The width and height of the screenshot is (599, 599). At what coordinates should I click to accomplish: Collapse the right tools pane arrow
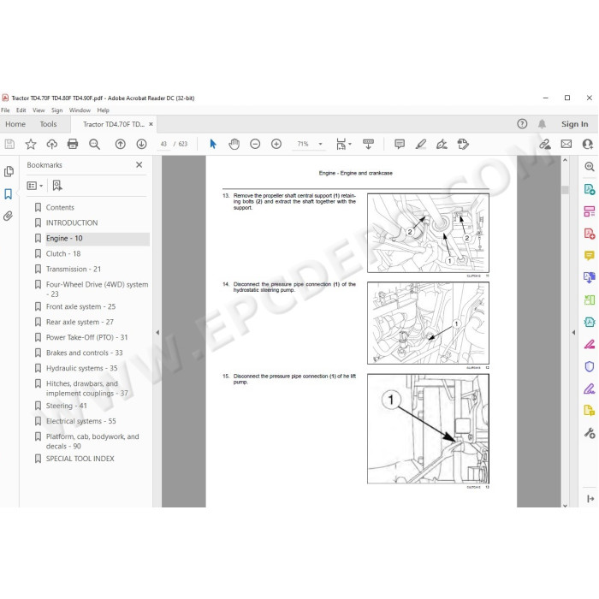[573, 332]
